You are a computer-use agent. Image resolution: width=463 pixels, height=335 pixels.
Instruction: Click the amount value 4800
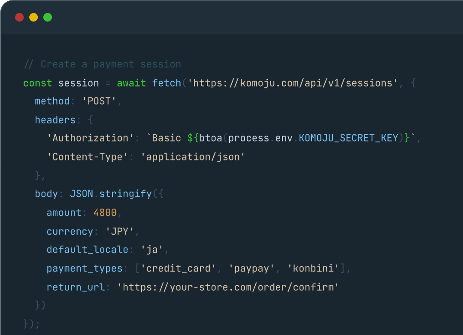tap(105, 212)
